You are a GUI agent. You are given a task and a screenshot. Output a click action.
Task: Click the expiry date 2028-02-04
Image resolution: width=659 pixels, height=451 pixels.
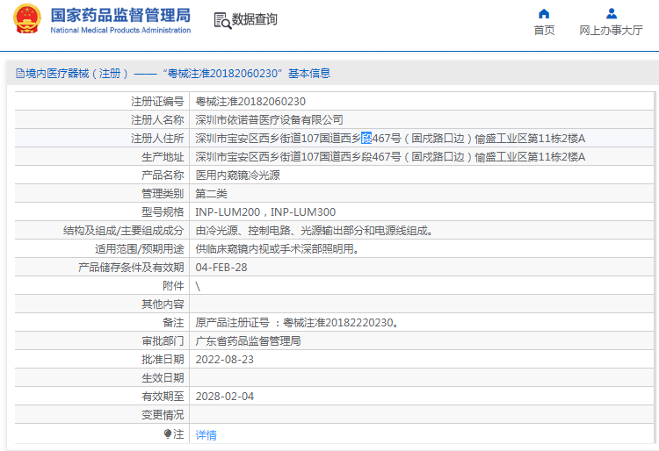pyautogui.click(x=224, y=396)
